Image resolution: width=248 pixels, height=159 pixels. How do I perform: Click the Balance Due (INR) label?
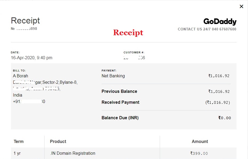pos(120,118)
